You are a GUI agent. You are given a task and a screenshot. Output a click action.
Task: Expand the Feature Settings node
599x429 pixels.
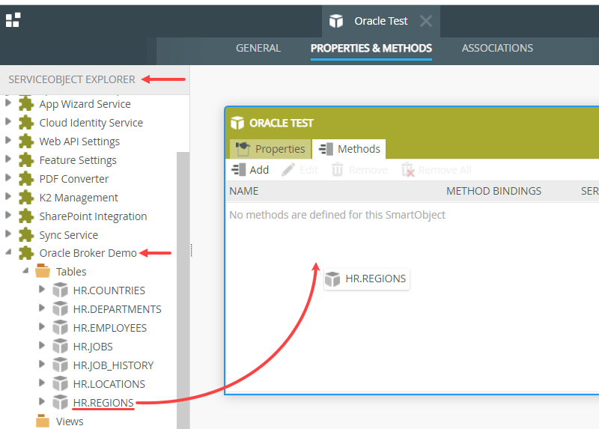[x=8, y=159]
